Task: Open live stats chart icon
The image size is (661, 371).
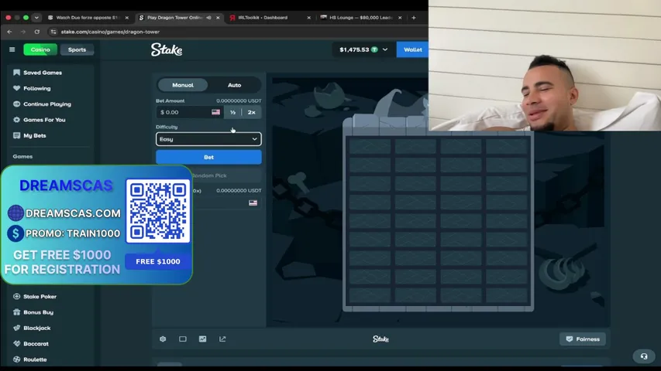Action: [x=203, y=339]
